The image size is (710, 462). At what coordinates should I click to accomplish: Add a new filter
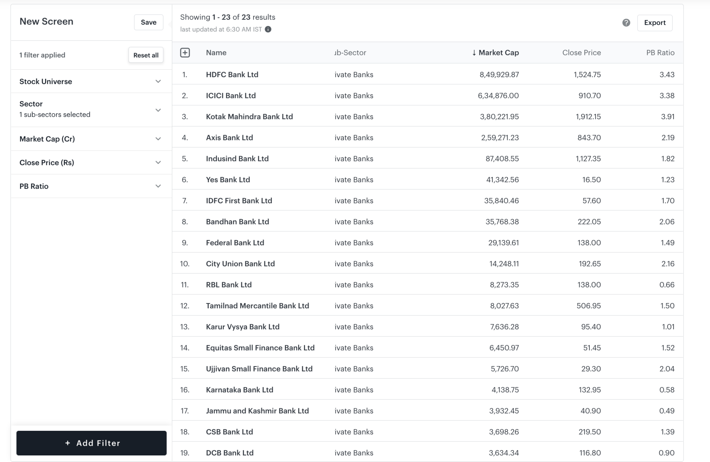[91, 443]
